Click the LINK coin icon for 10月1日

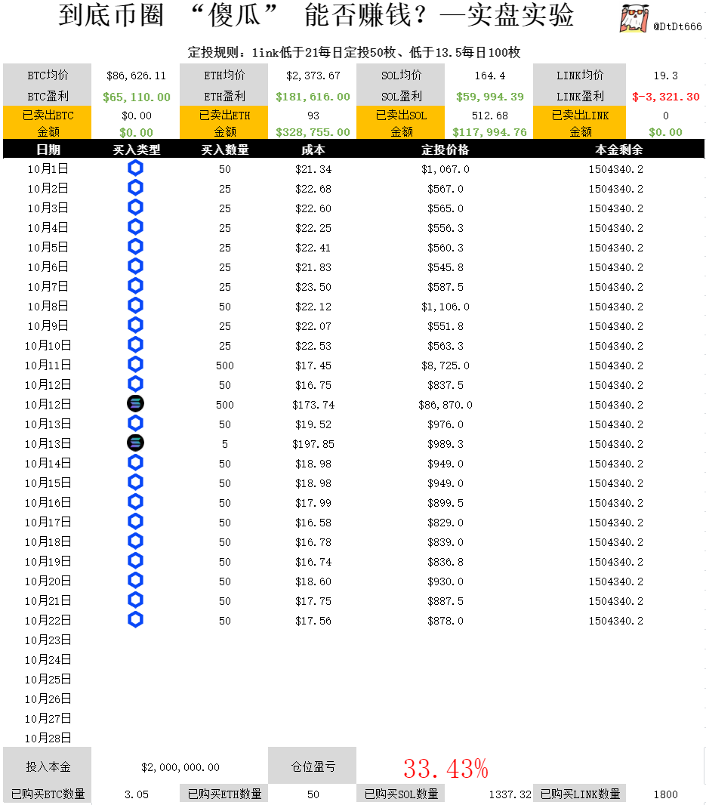(135, 168)
